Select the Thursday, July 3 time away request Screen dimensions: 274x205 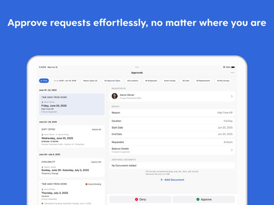(x=71, y=193)
